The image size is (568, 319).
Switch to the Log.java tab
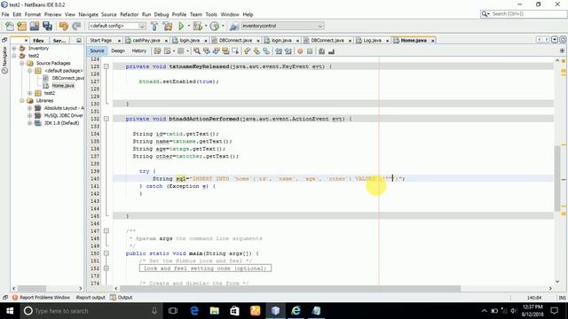(372, 41)
